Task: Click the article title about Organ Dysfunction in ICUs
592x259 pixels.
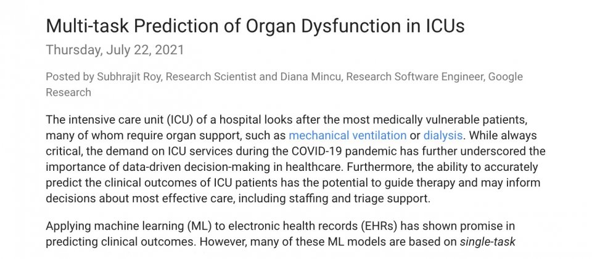Action: click(255, 27)
